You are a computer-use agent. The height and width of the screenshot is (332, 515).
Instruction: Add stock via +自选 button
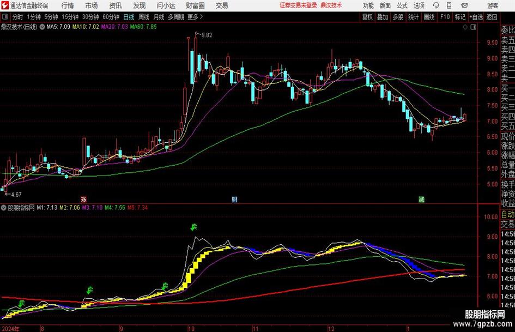(x=476, y=17)
